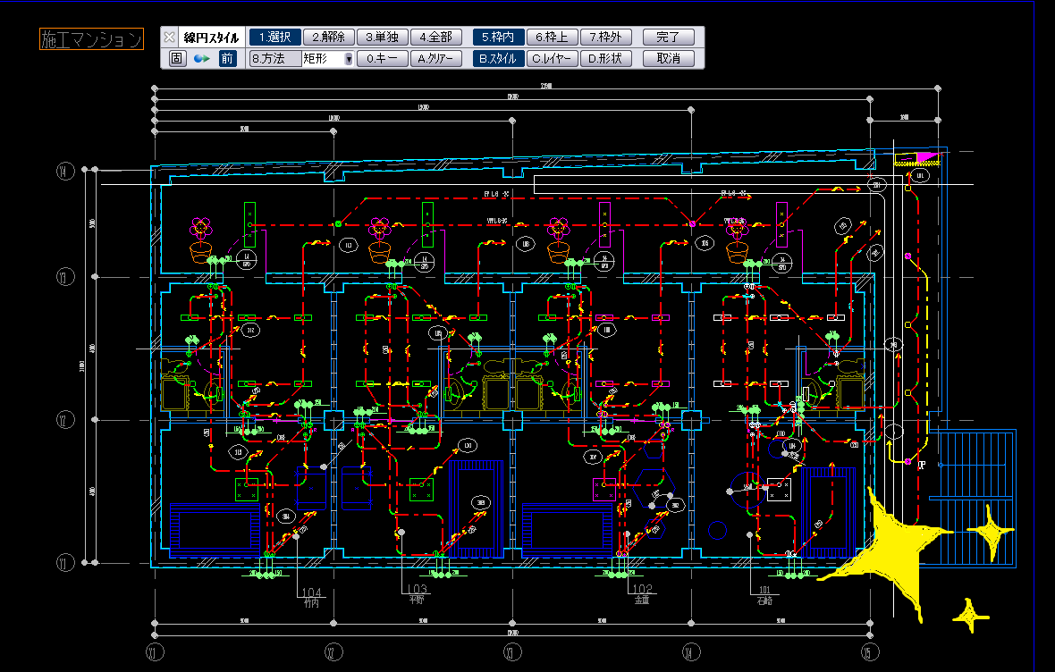Close the 線円スタイル toolbar with X icon

pos(170,38)
